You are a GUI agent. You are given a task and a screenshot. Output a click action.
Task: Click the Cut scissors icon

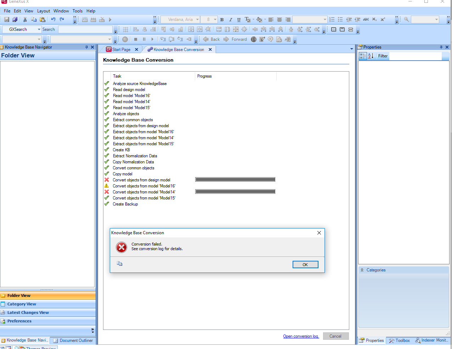pos(25,19)
